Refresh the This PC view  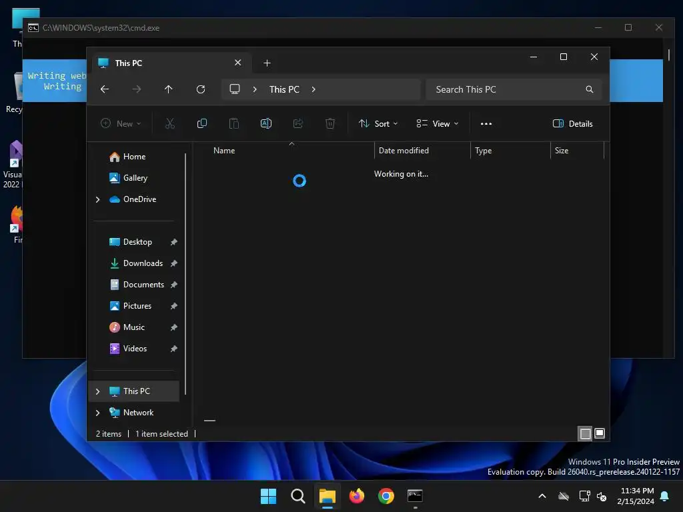(200, 89)
